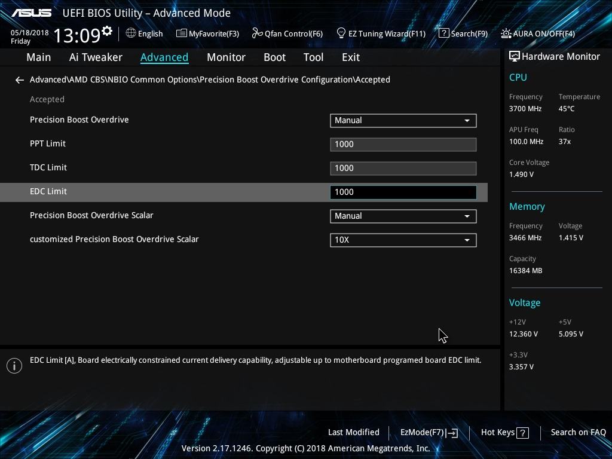Click the PPT Limit value field

403,145
